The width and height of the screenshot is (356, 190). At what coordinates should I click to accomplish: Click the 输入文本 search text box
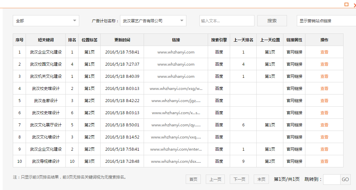click(x=226, y=20)
